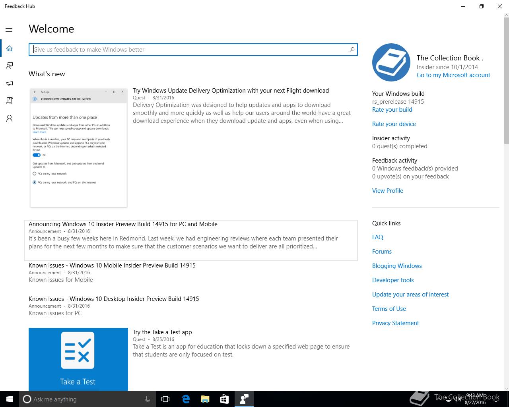The image size is (509, 407).
Task: Go to my Microsoft account link
Action: 453,75
